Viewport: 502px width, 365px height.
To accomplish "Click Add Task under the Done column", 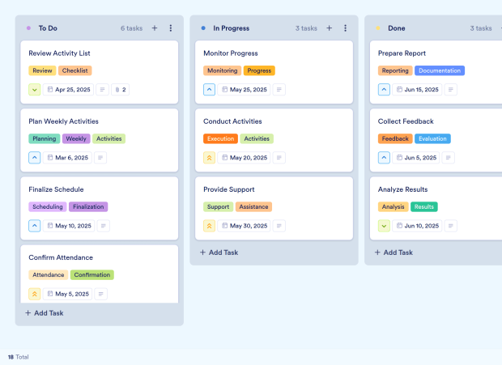I will point(394,253).
